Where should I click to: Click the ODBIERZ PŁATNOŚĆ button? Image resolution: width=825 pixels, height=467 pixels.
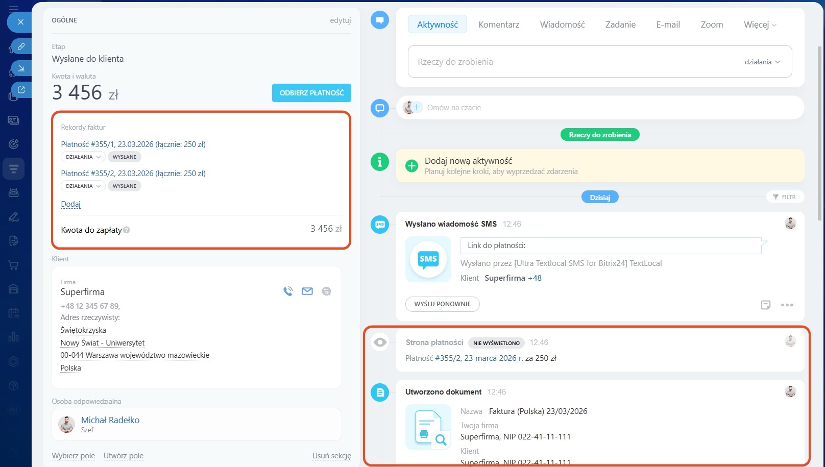[x=311, y=93]
